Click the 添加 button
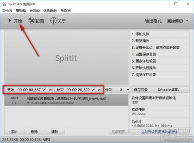 pos(14,132)
